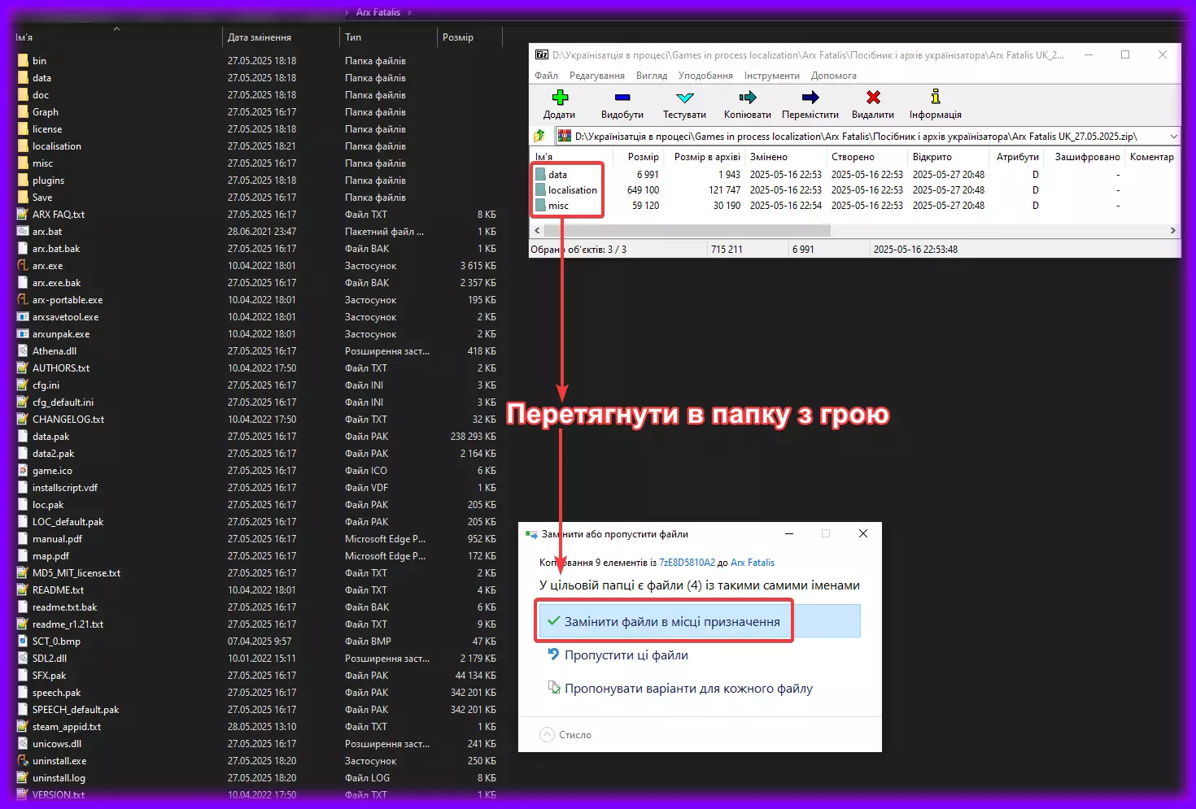Click the data folder icon in 7-Zip list
The width and height of the screenshot is (1196, 809).
540,175
